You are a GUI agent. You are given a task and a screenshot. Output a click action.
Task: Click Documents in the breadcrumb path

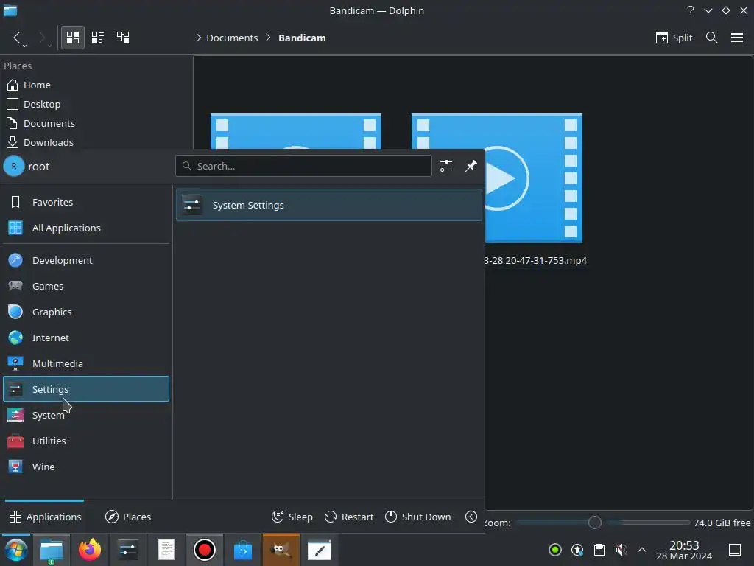(232, 38)
